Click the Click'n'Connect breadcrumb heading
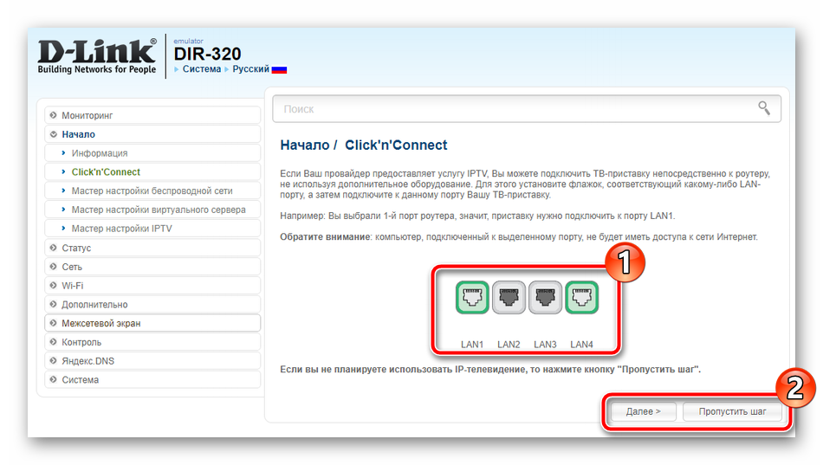Viewport: 823px width, 465px height. pyautogui.click(x=396, y=145)
